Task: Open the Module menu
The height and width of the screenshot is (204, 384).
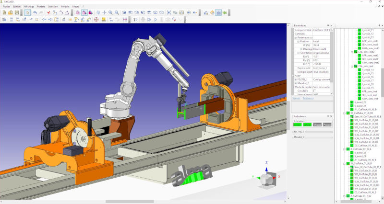Action: pos(65,6)
